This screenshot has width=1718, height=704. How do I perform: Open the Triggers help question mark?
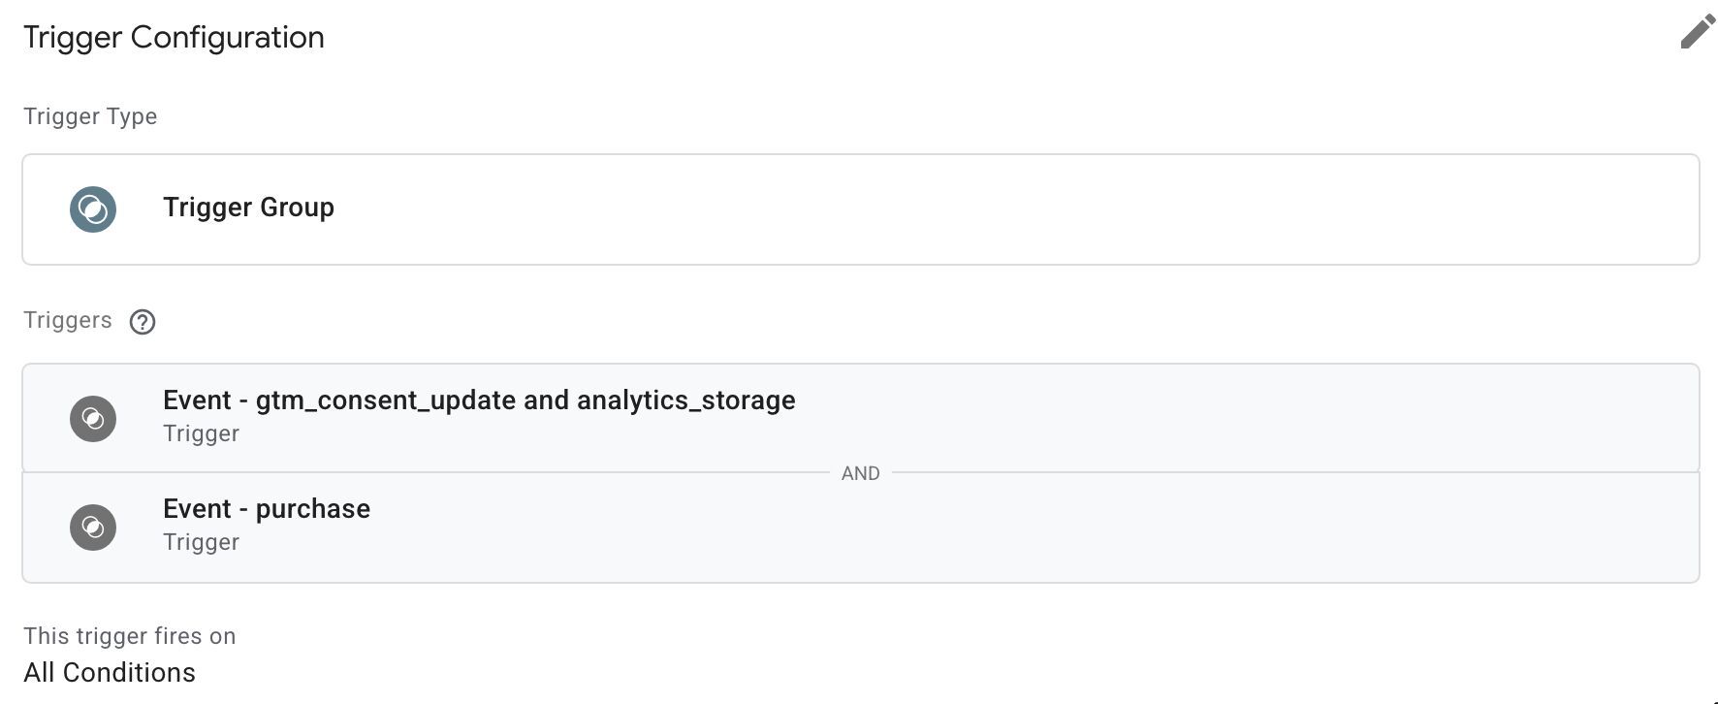(143, 322)
